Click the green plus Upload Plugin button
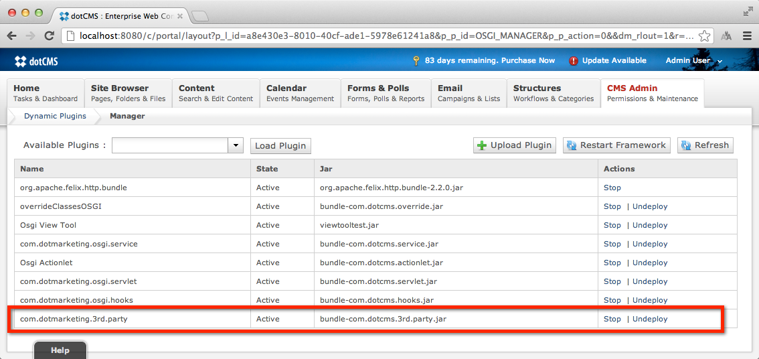The width and height of the screenshot is (759, 359). pyautogui.click(x=514, y=145)
